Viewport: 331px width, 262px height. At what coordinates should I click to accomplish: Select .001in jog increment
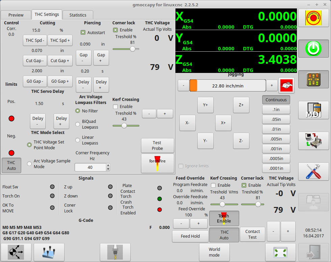pos(276,149)
